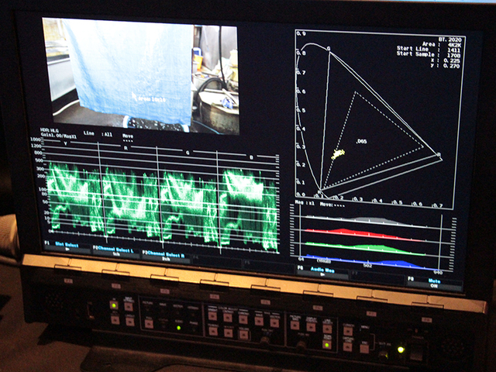This screenshot has height=372, width=496.
Task: Click the blue-cloth picture preview
Action: [x=141, y=76]
